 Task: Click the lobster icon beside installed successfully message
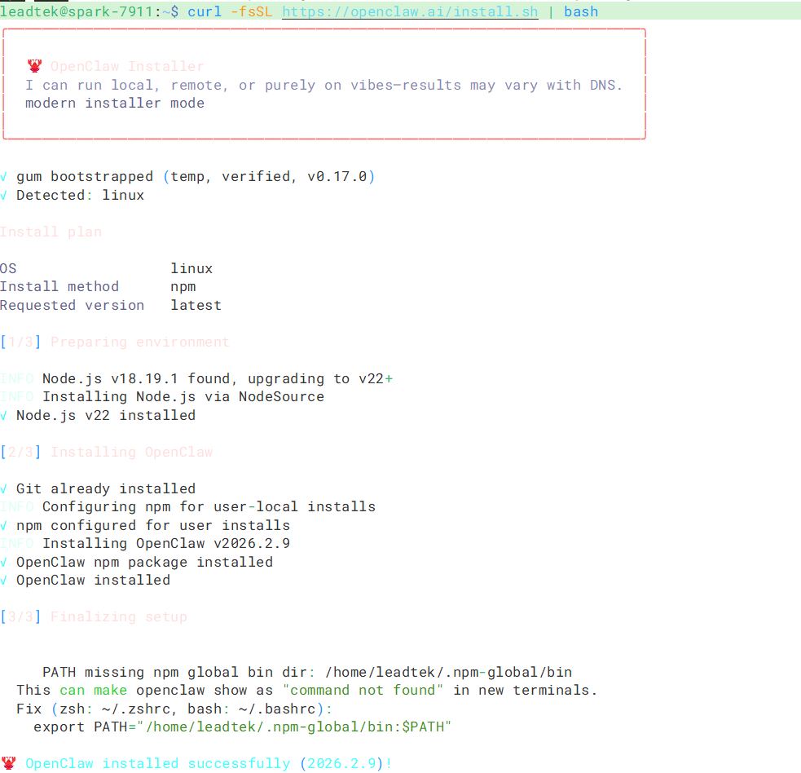coord(9,763)
